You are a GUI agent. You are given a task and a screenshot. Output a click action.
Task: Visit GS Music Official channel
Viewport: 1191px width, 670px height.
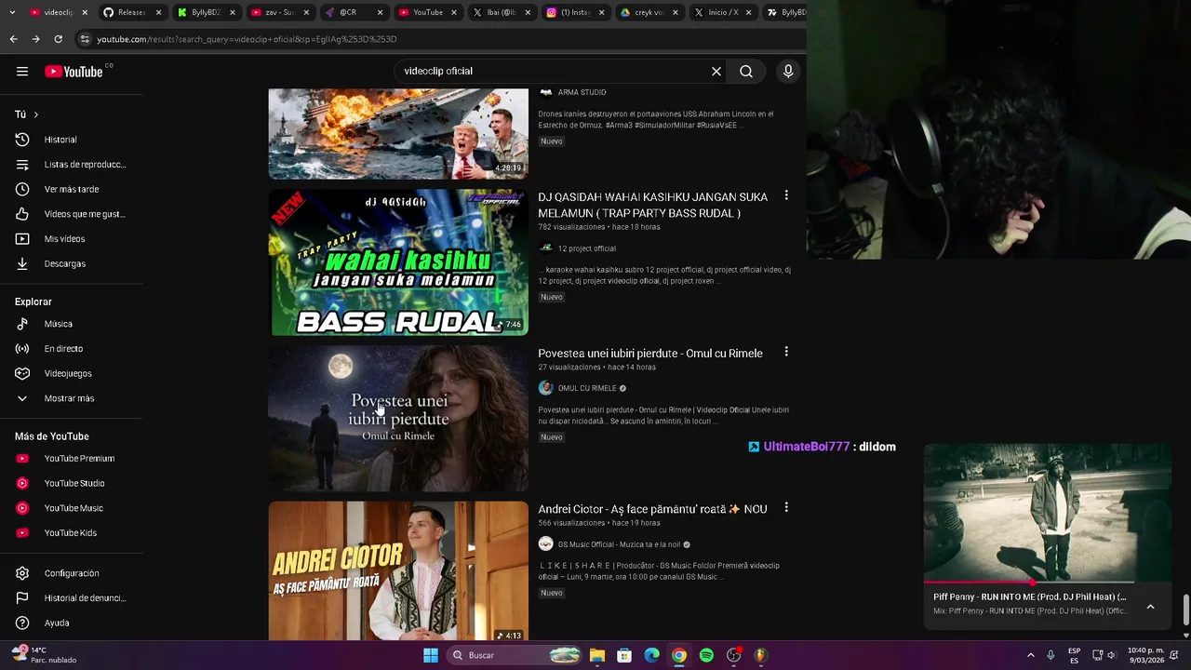click(x=619, y=544)
